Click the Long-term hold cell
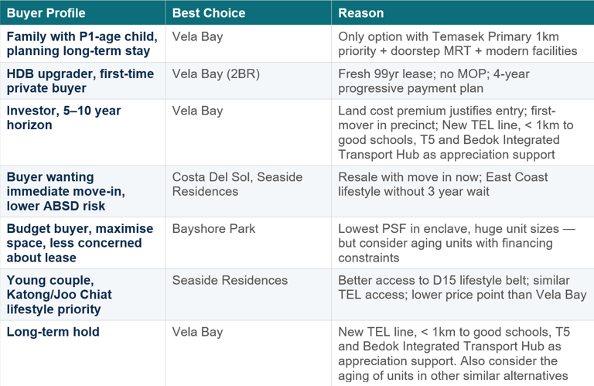This screenshot has height=386, width=594. click(x=53, y=332)
